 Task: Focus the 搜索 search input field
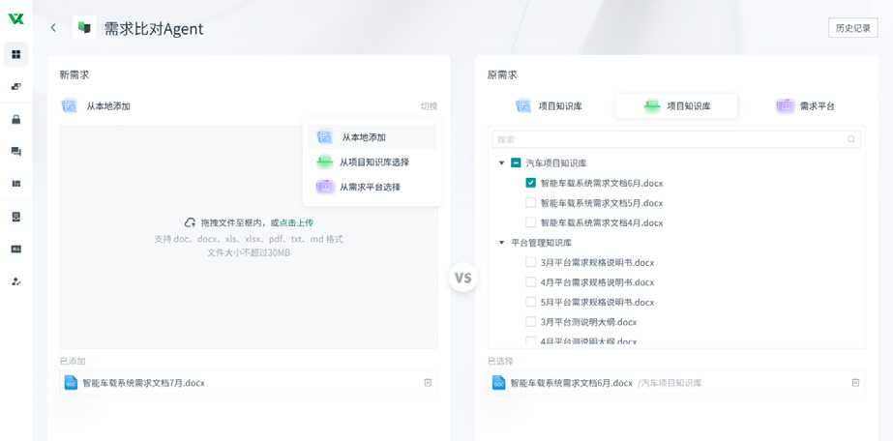coord(668,139)
